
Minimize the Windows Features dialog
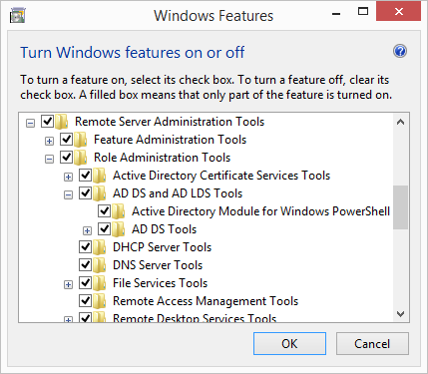tap(336, 14)
